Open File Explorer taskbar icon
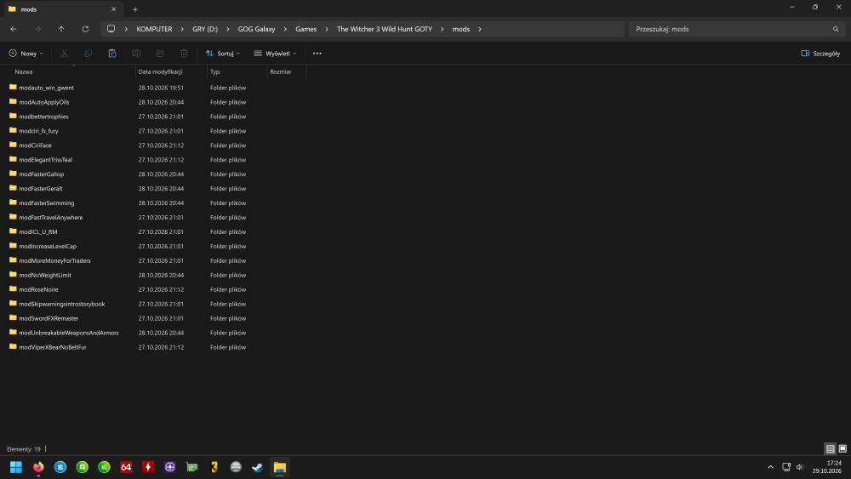 [279, 467]
